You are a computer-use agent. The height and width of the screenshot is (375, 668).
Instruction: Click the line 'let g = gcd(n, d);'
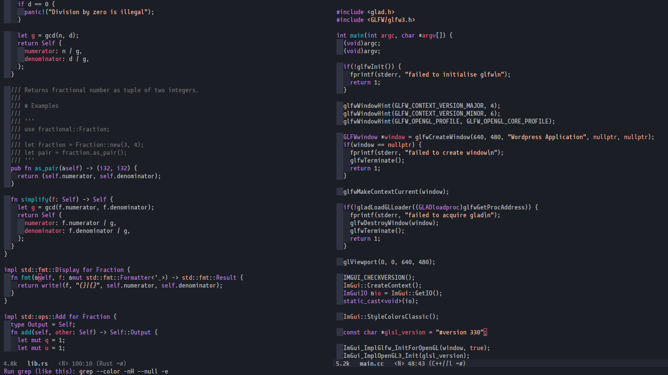pyautogui.click(x=48, y=36)
